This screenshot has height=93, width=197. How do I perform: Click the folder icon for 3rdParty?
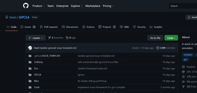click(30, 62)
